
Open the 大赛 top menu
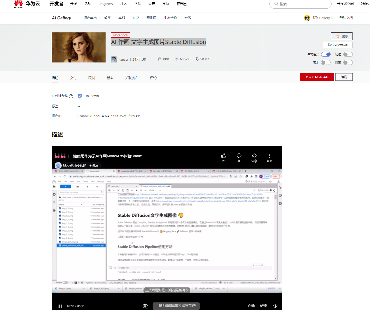point(152,4)
